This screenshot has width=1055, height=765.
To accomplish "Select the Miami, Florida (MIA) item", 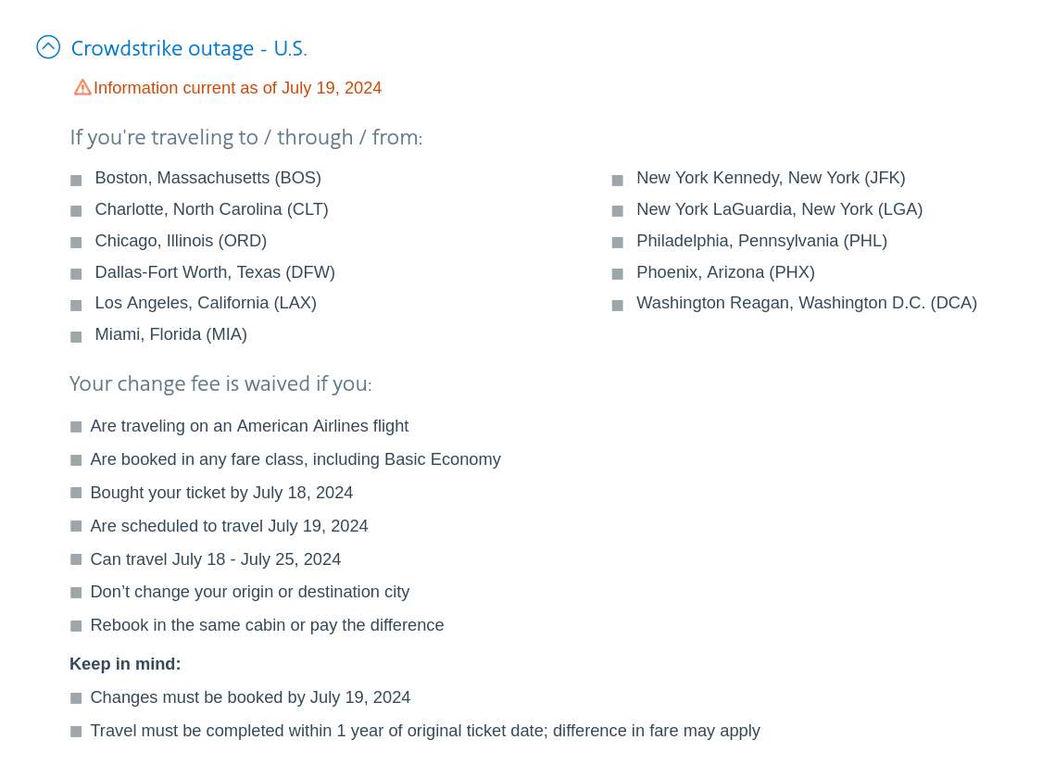I will tap(170, 334).
